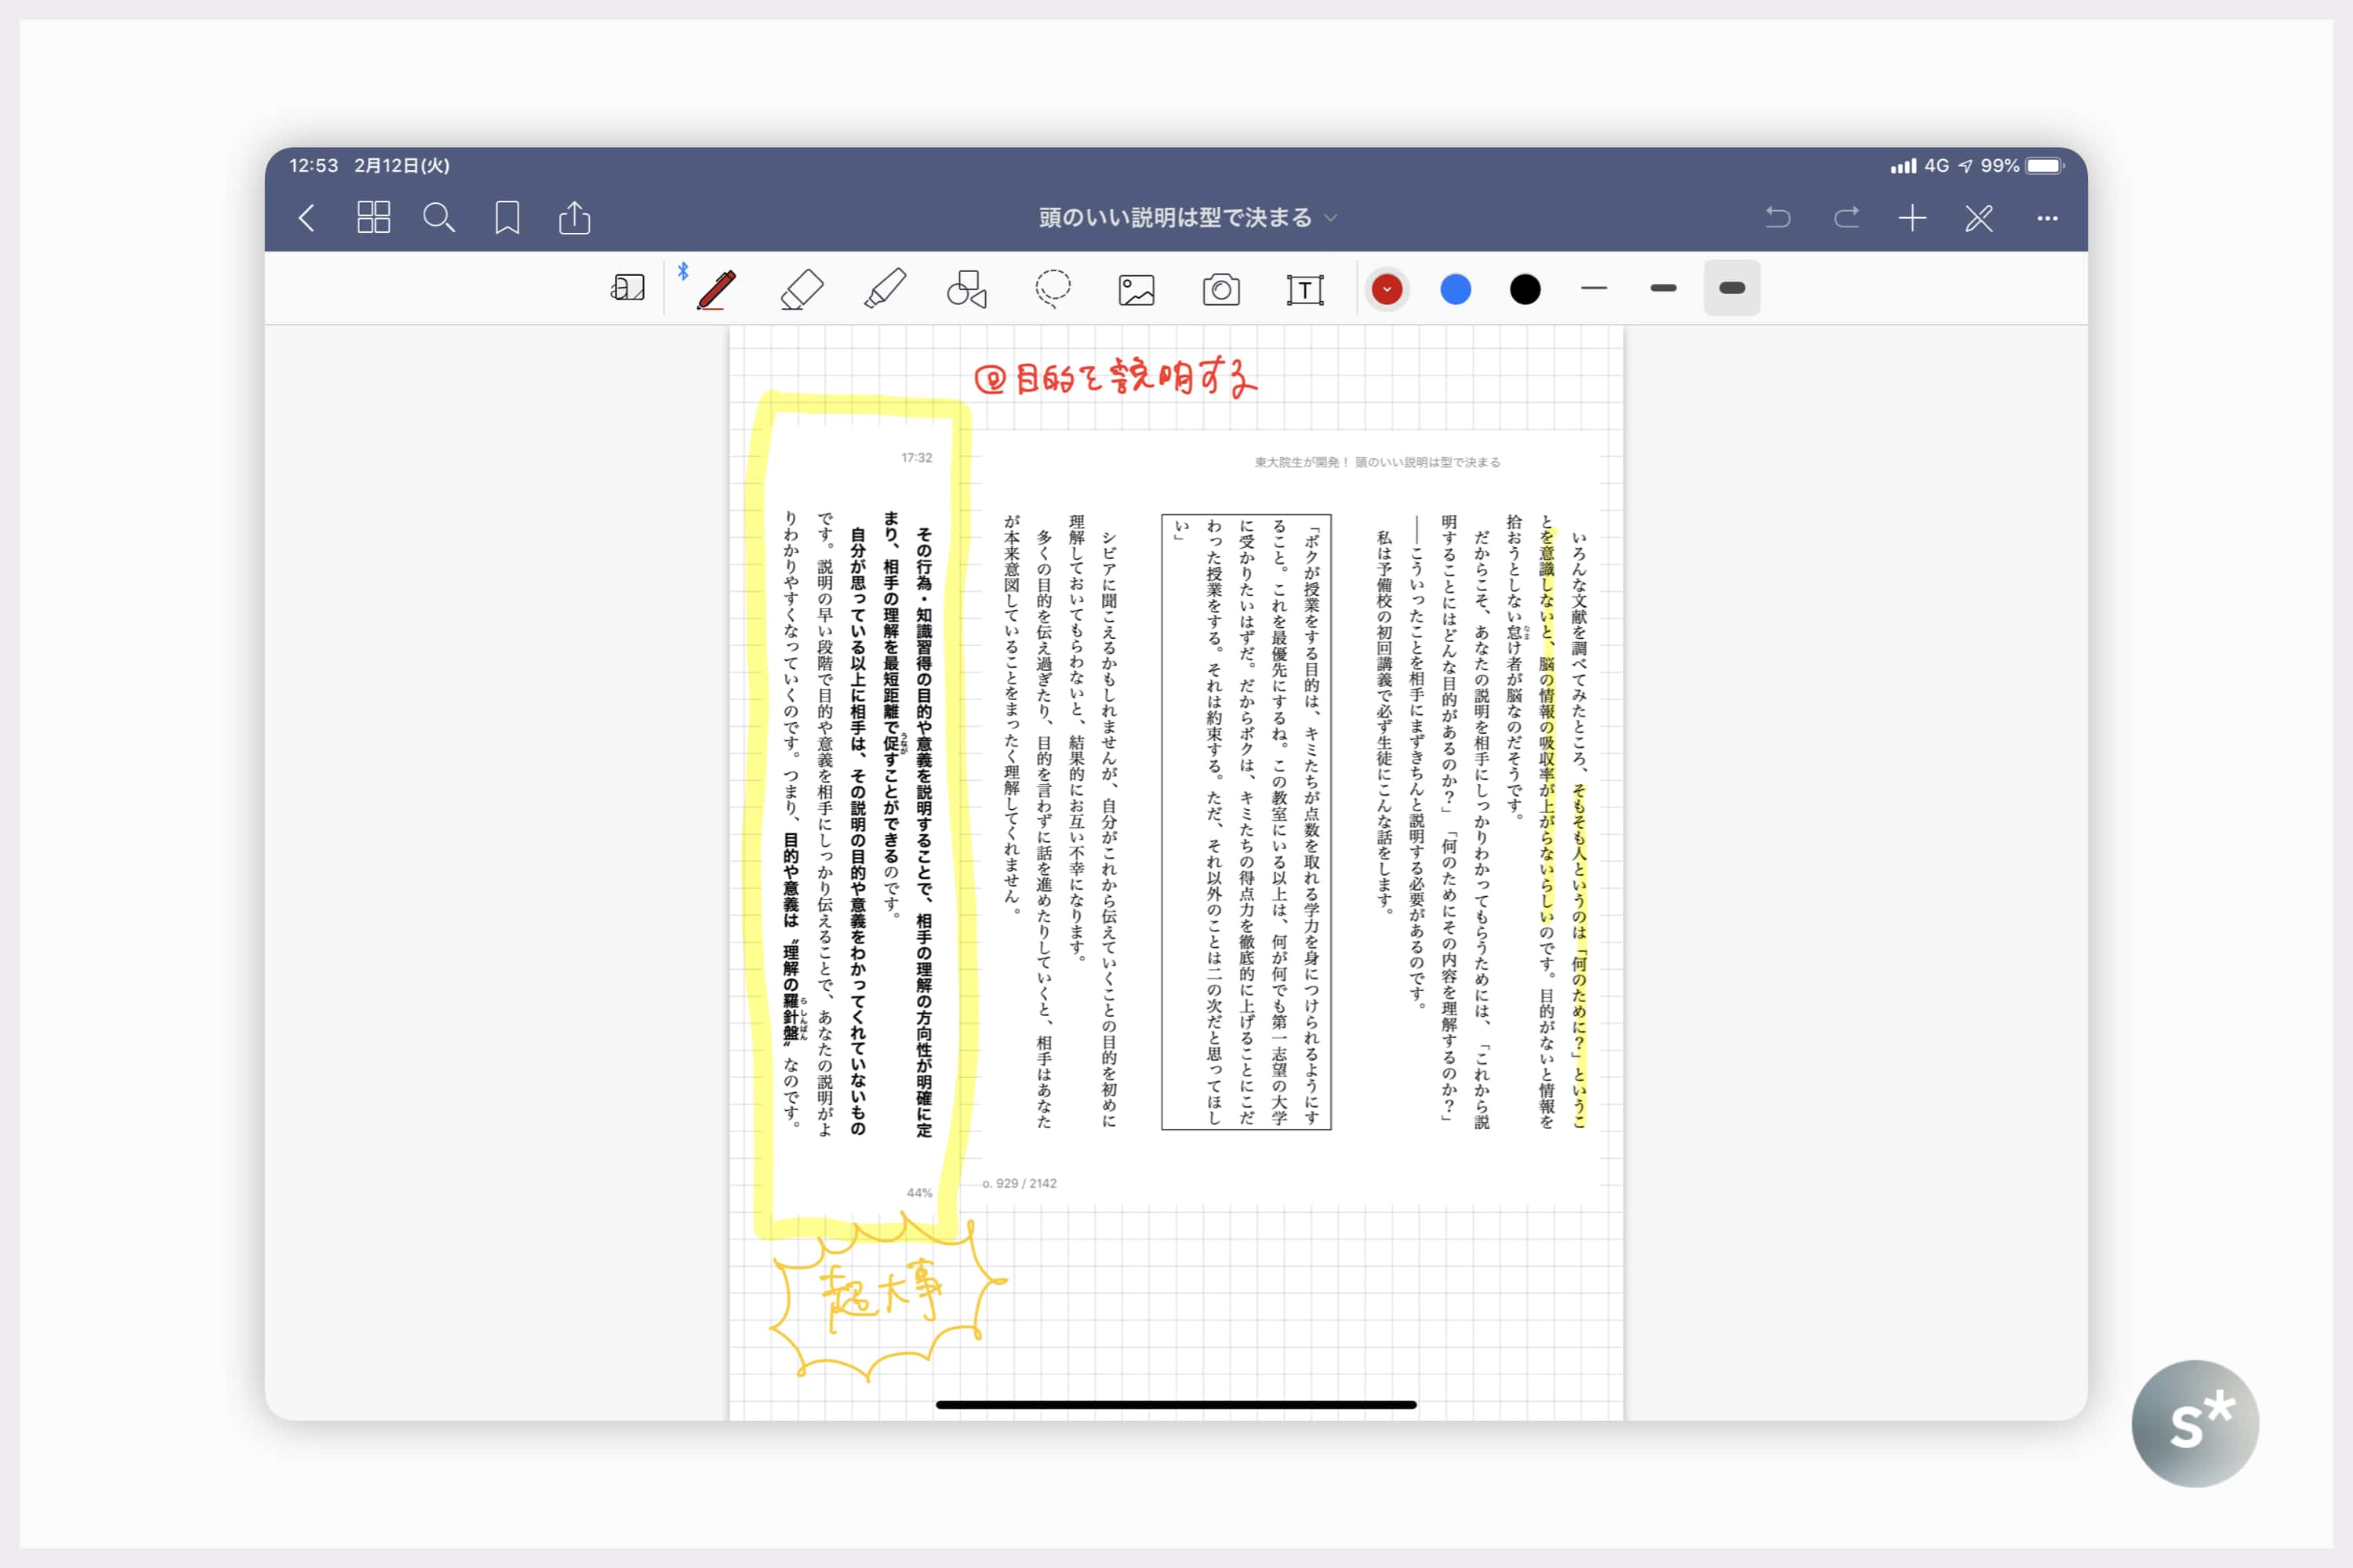Tap the bottom home indicator bar
This screenshot has width=2353, height=1568.
1176,1405
